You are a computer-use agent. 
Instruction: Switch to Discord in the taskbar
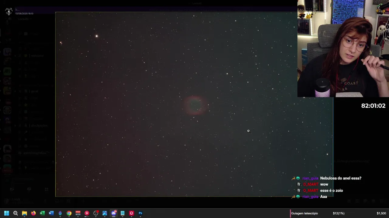coord(114,213)
